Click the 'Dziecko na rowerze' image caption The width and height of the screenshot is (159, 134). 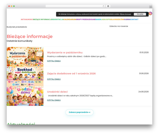coord(119,26)
